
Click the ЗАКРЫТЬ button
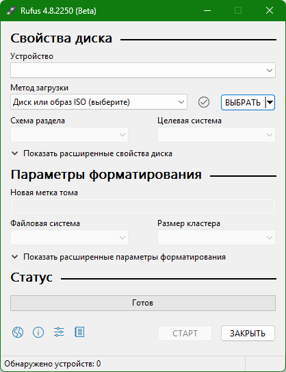[x=248, y=334]
